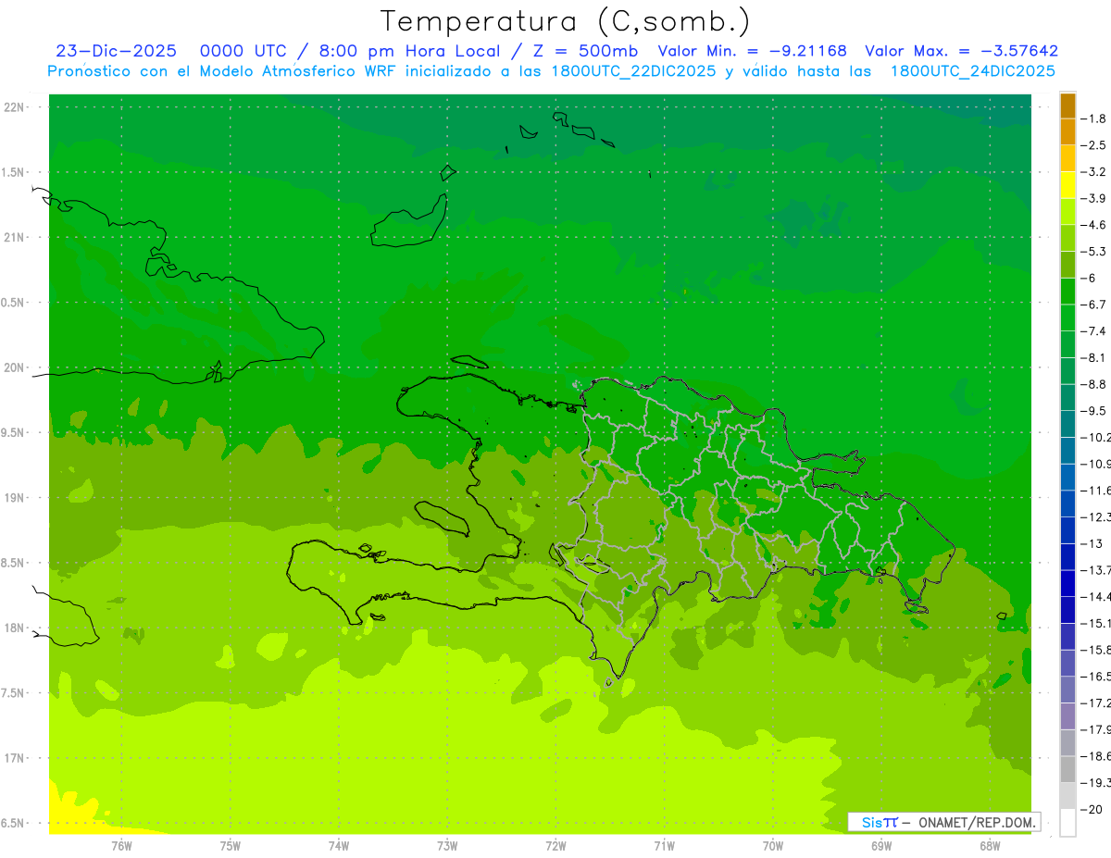Click the '-5.3' colorbar value
The width and height of the screenshot is (1111, 858).
click(x=1095, y=251)
